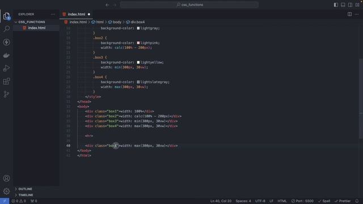
Task: Open editor More Actions ellipsis
Action: pos(357,14)
